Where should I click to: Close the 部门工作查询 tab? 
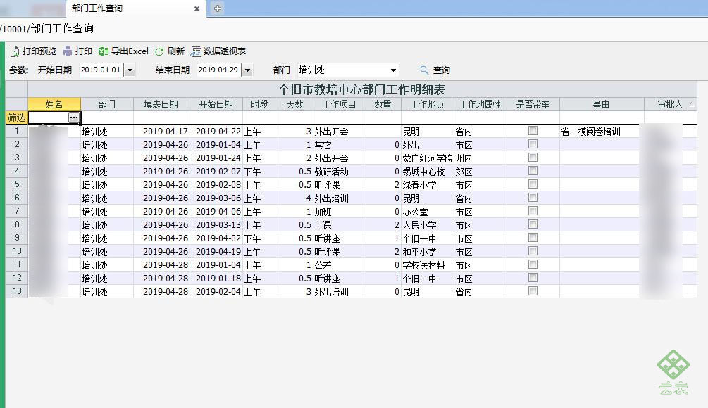[197, 8]
